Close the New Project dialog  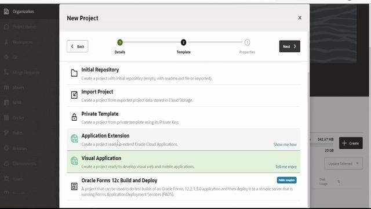click(300, 18)
